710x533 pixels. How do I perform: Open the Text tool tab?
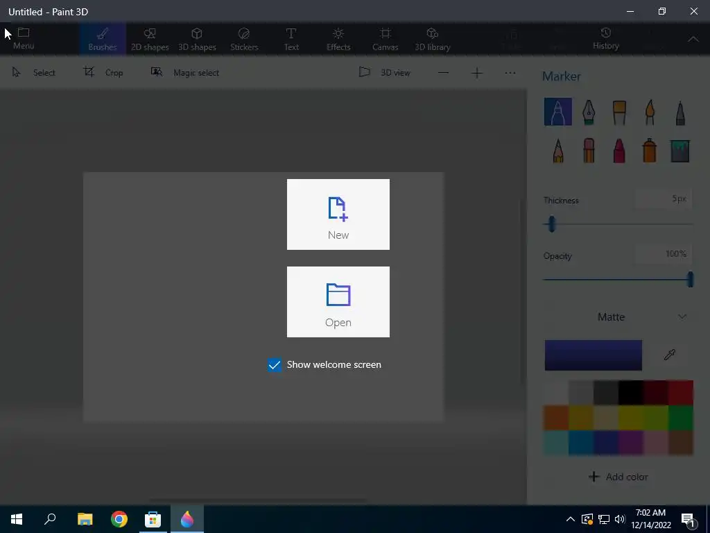291,40
